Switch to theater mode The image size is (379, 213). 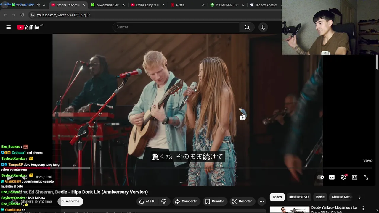tap(354, 177)
